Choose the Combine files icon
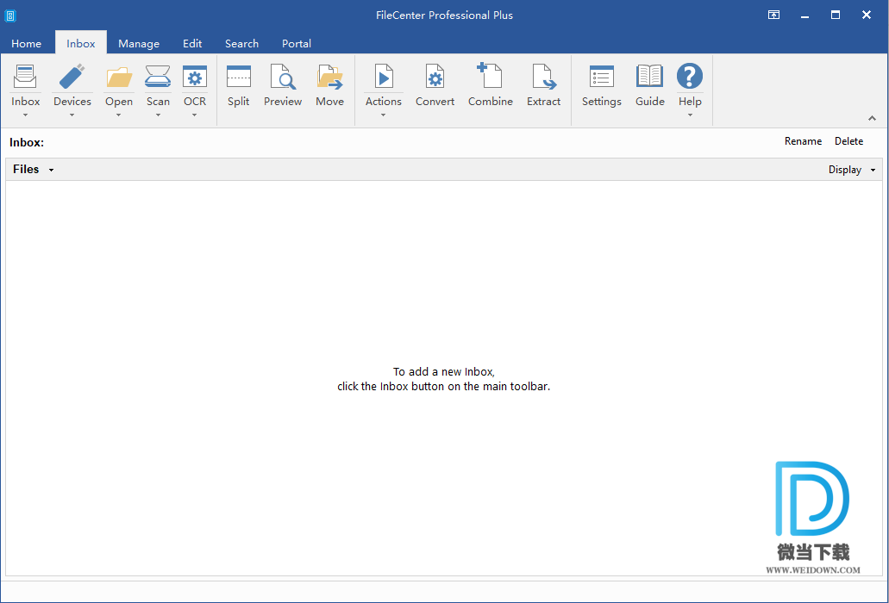The height and width of the screenshot is (603, 889). [490, 78]
